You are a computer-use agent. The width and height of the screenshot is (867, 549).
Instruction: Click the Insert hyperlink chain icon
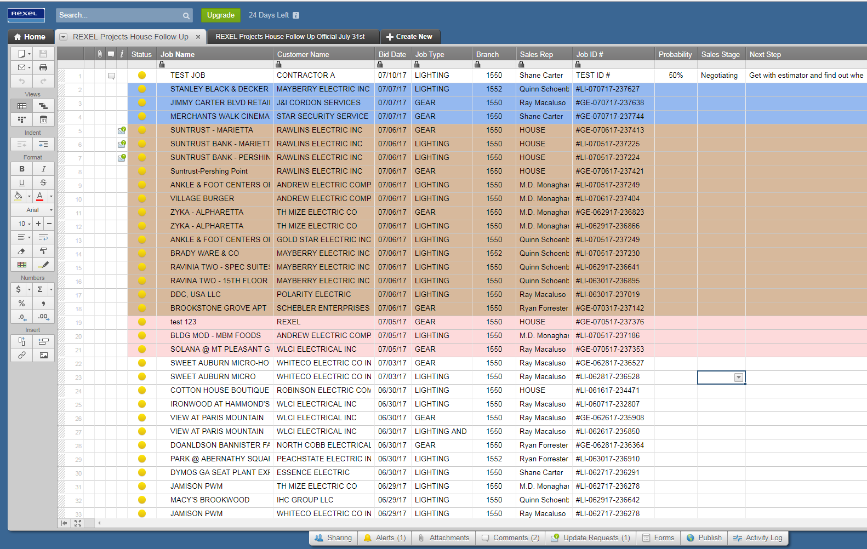pos(21,355)
